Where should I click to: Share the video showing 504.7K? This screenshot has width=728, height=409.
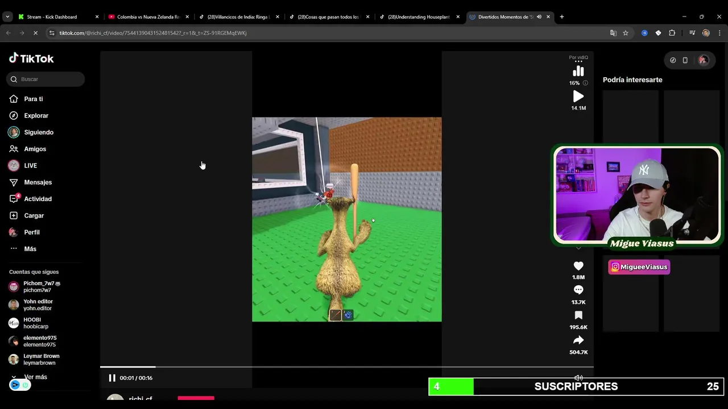click(578, 340)
